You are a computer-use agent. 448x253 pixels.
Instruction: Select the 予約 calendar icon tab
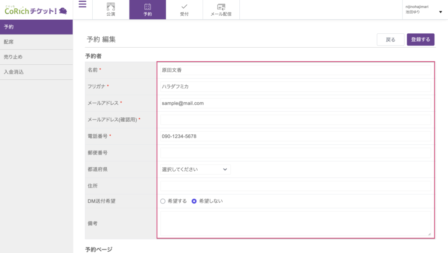(x=147, y=10)
